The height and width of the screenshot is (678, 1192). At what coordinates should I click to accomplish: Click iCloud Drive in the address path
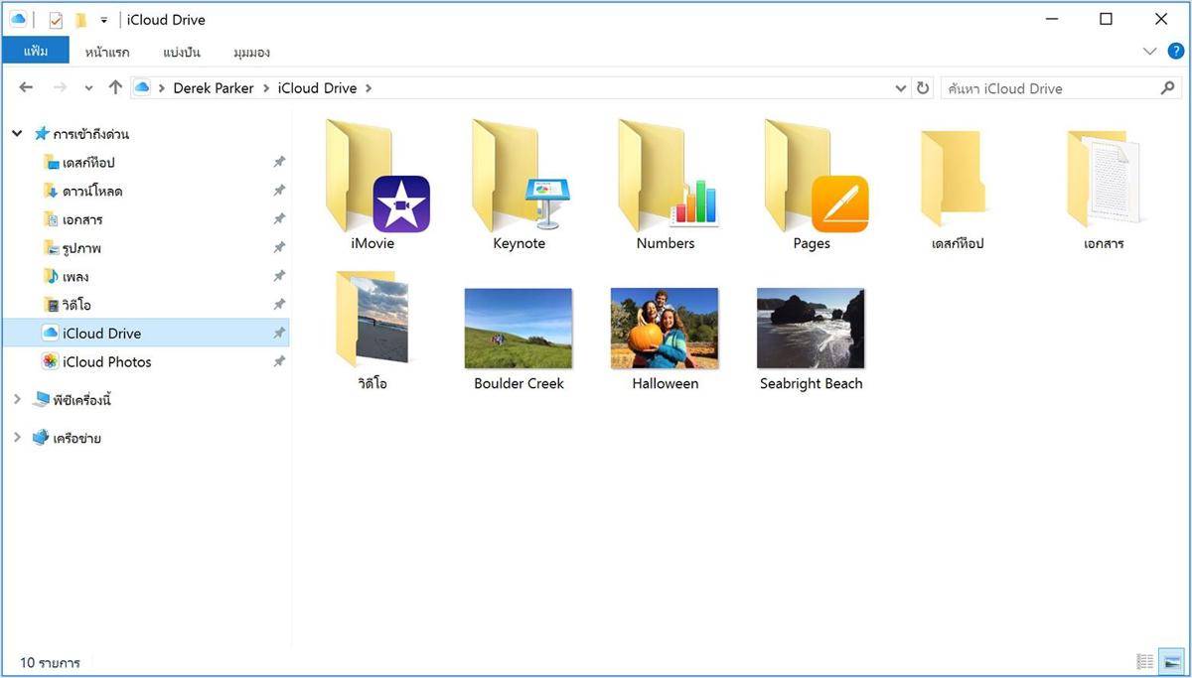(x=317, y=88)
